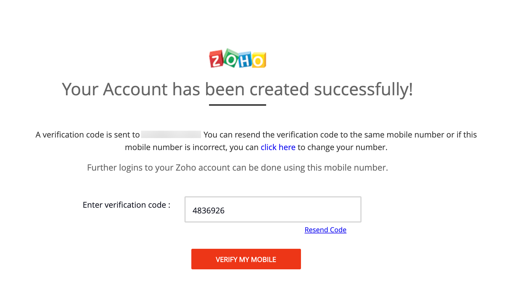
Task: Click the yellow O block in logo
Action: (x=259, y=60)
